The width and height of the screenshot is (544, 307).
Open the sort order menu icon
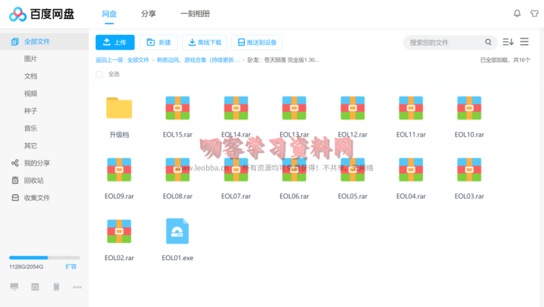(508, 42)
